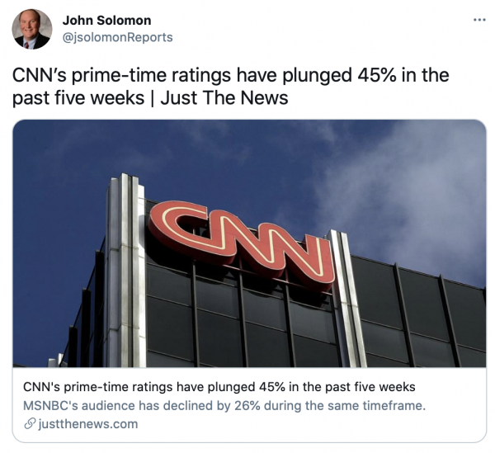Click the tweet body text about CNN ratings
The image size is (495, 453).
(230, 87)
